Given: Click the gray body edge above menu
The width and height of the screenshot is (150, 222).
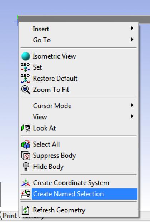Looking at the screenshot, I should 84,19.
